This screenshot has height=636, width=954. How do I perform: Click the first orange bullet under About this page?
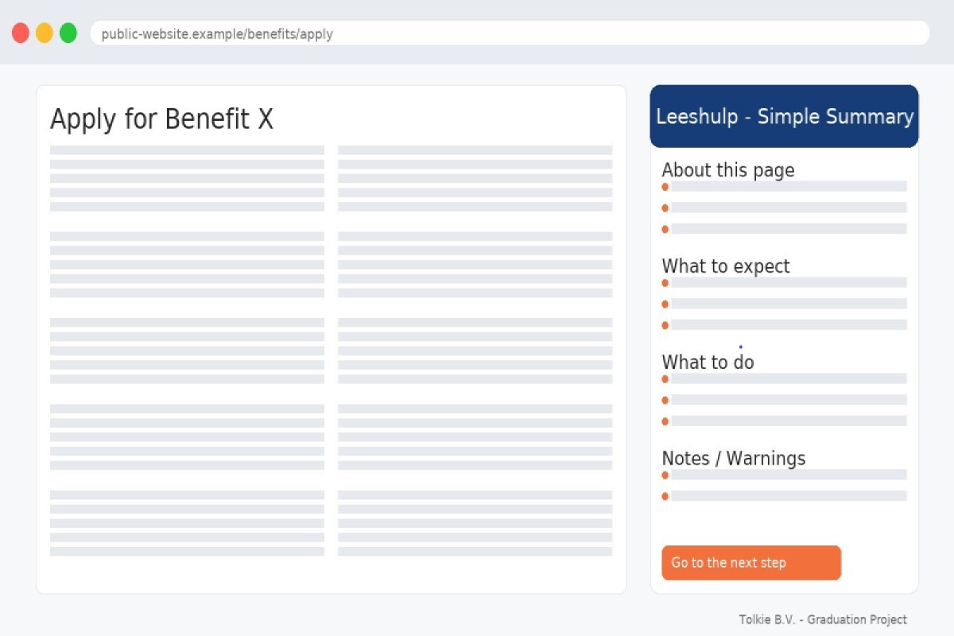point(665,187)
